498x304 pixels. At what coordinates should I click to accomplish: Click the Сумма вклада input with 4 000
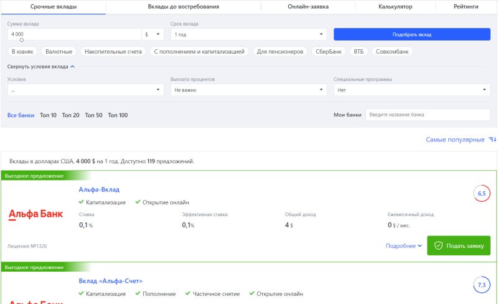(x=74, y=34)
